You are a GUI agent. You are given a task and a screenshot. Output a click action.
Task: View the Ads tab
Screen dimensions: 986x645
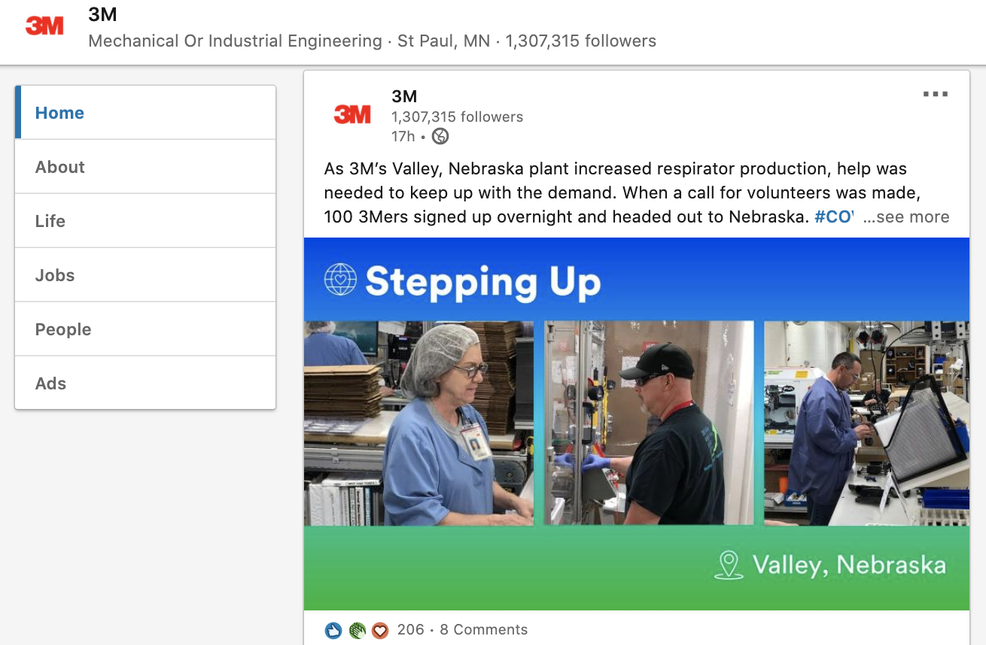pos(145,383)
